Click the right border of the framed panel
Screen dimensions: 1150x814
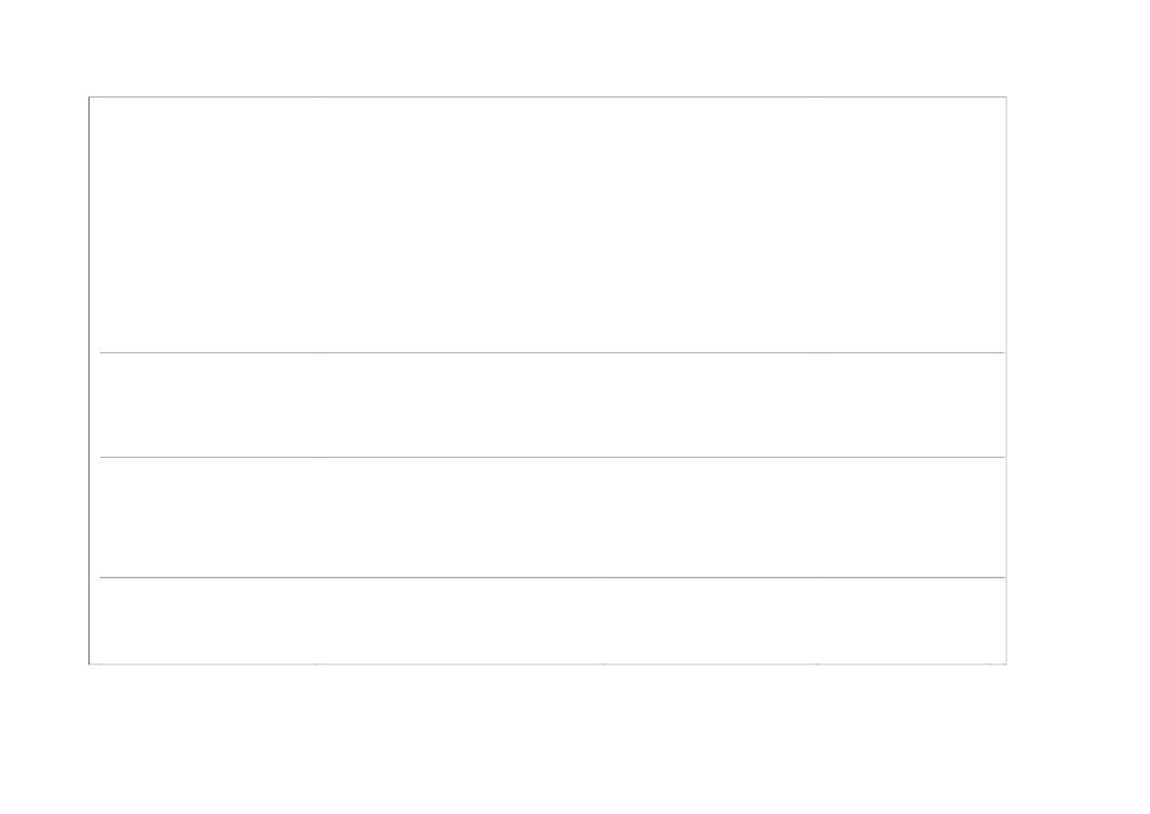pyautogui.click(x=1005, y=380)
